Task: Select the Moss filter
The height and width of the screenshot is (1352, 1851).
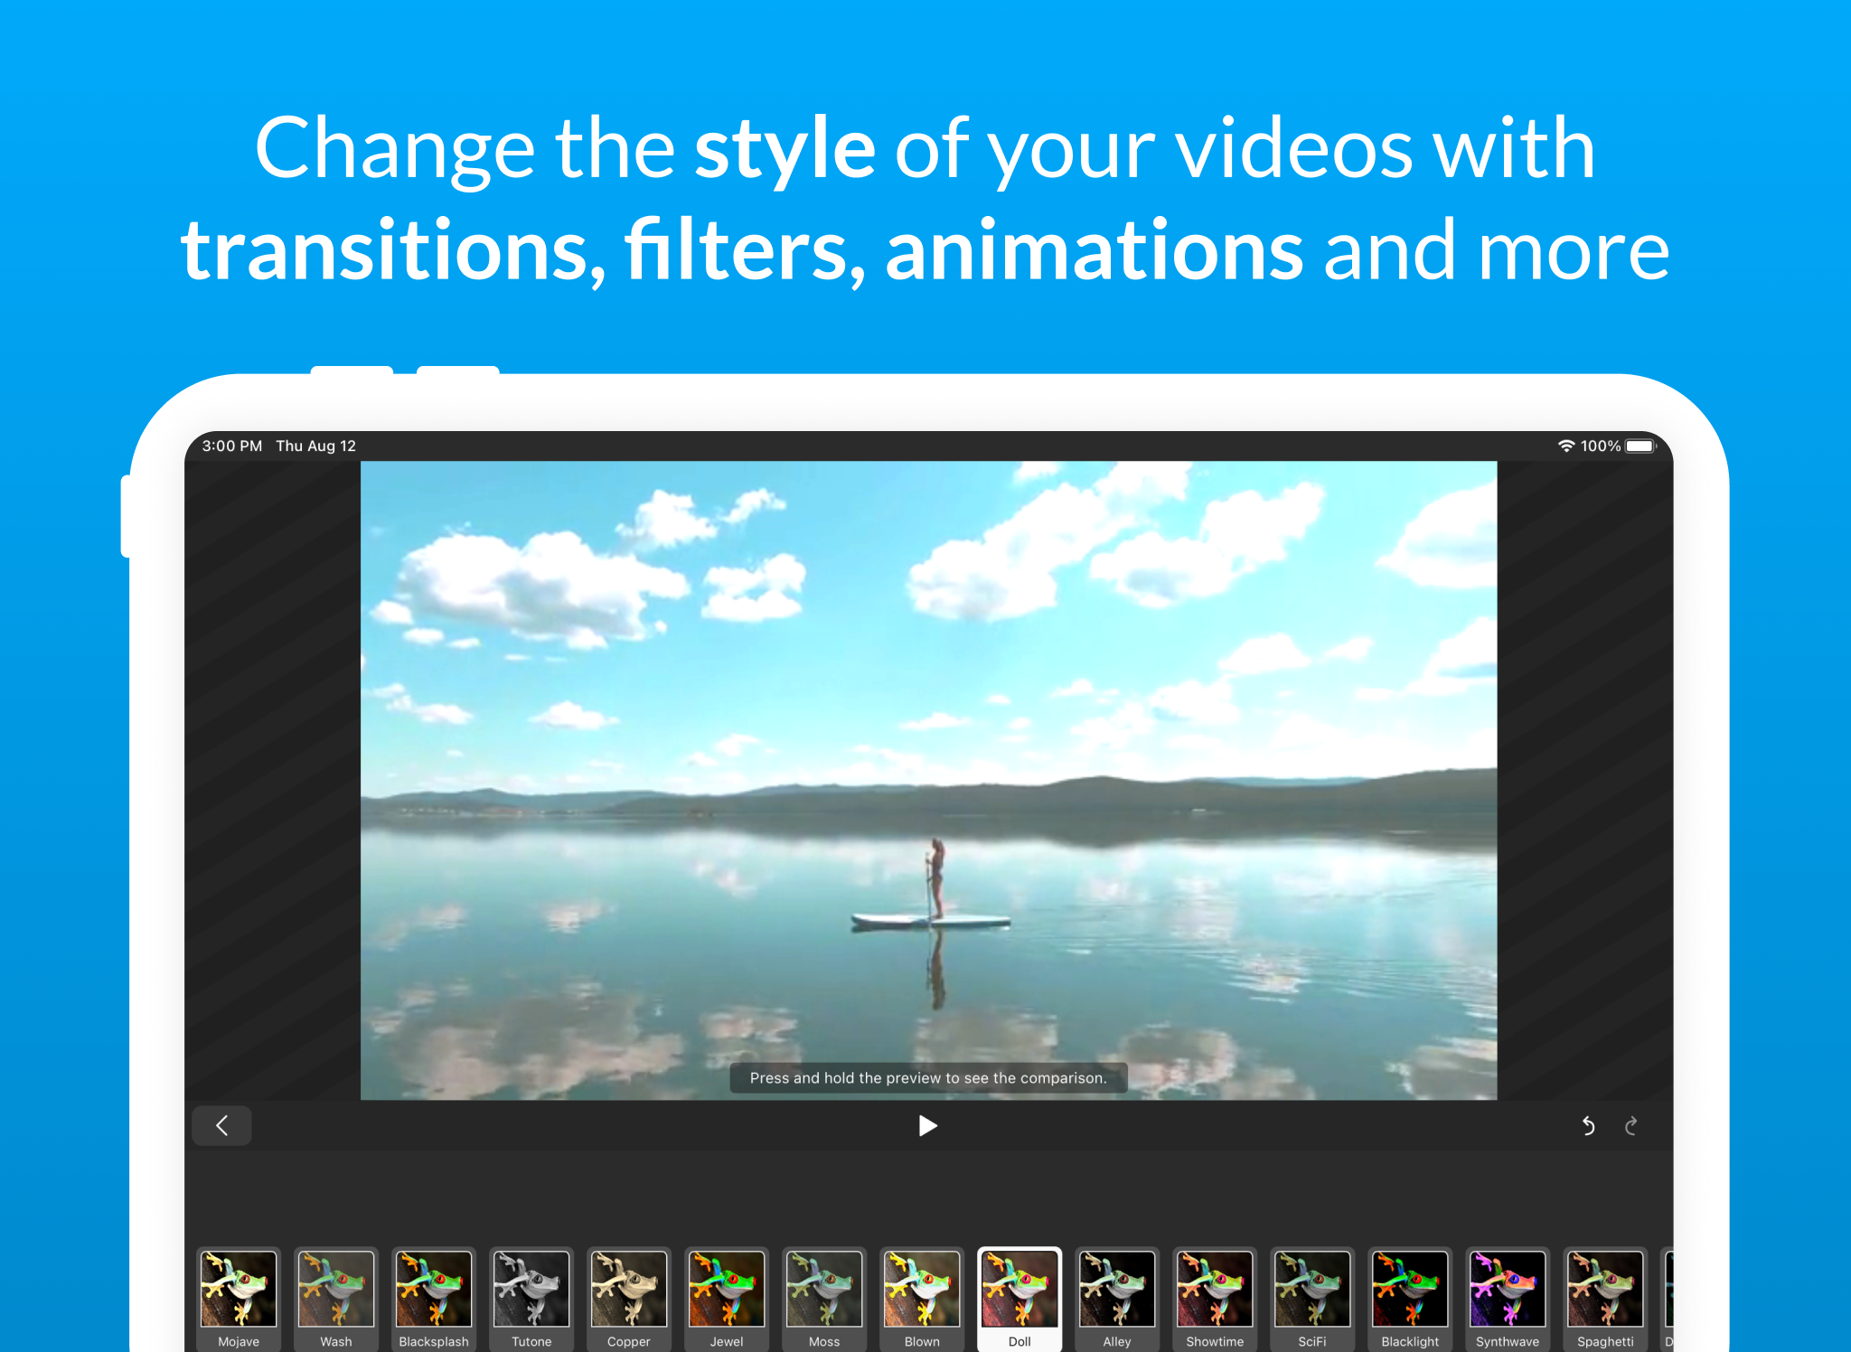Action: 824,1291
